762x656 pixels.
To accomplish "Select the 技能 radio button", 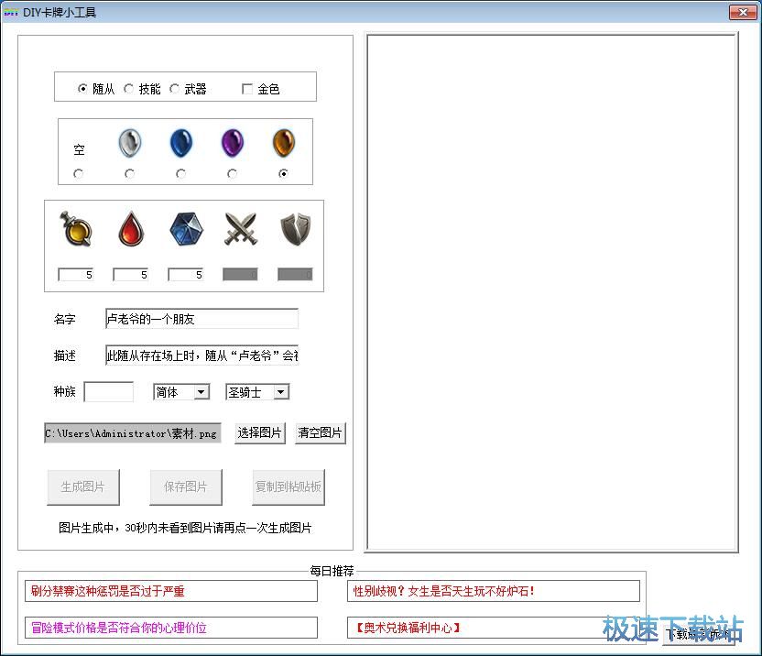I will [129, 89].
